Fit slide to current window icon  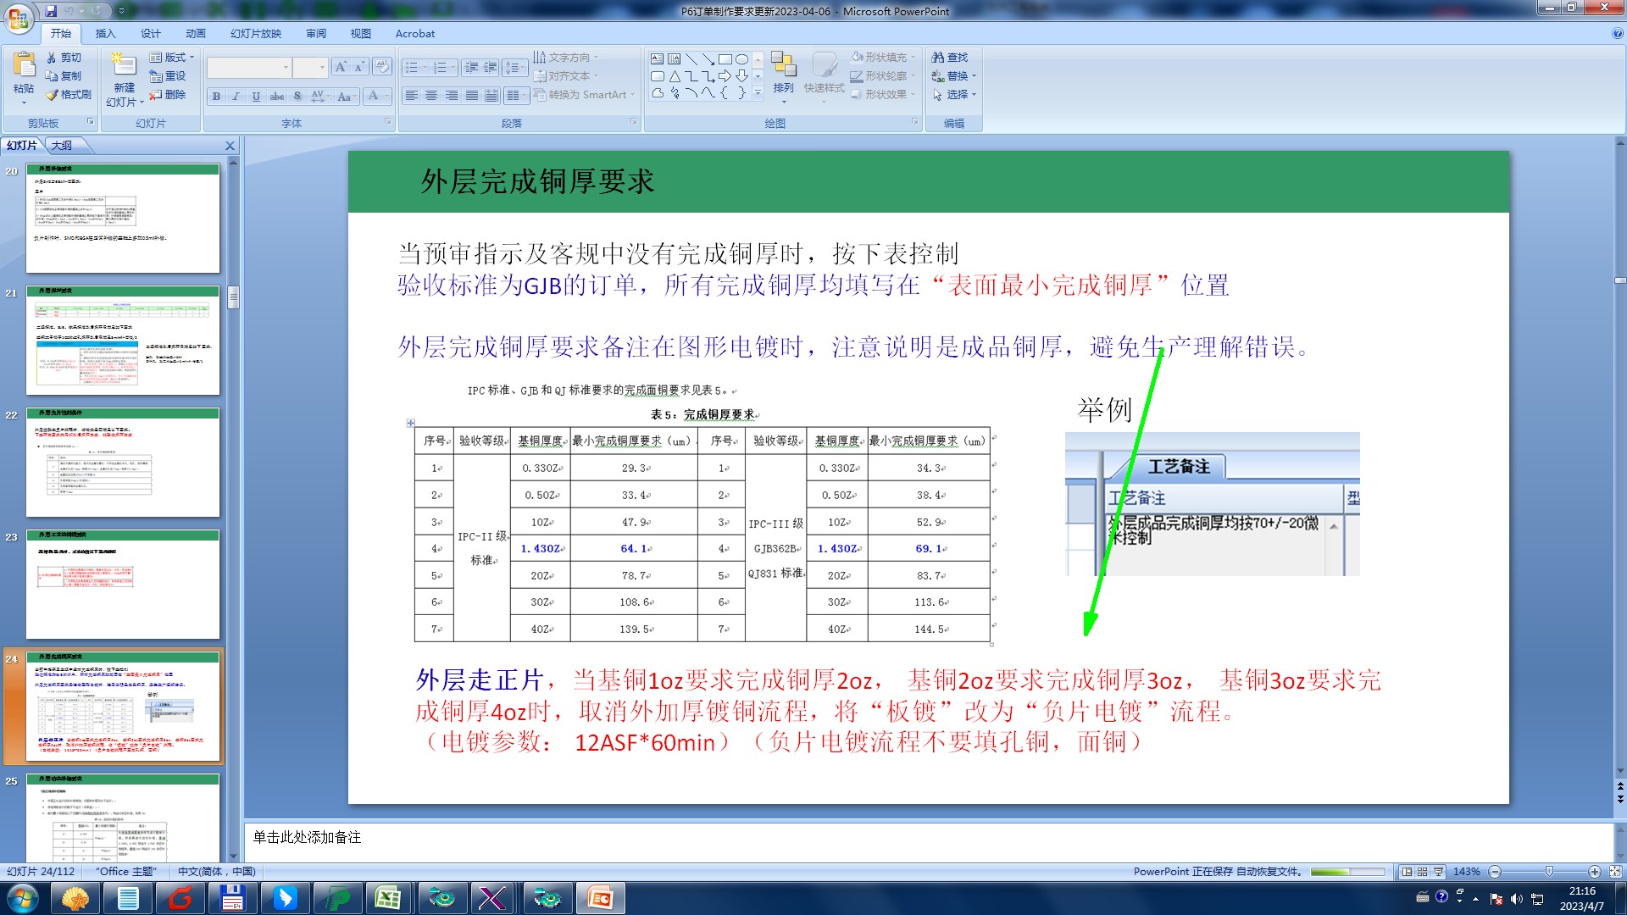point(1615,872)
